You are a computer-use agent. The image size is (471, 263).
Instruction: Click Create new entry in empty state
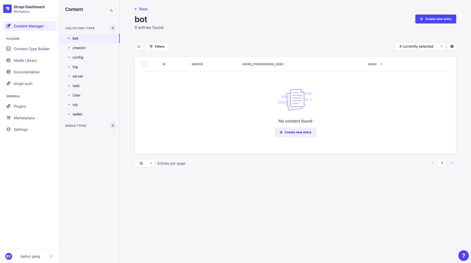click(x=295, y=132)
